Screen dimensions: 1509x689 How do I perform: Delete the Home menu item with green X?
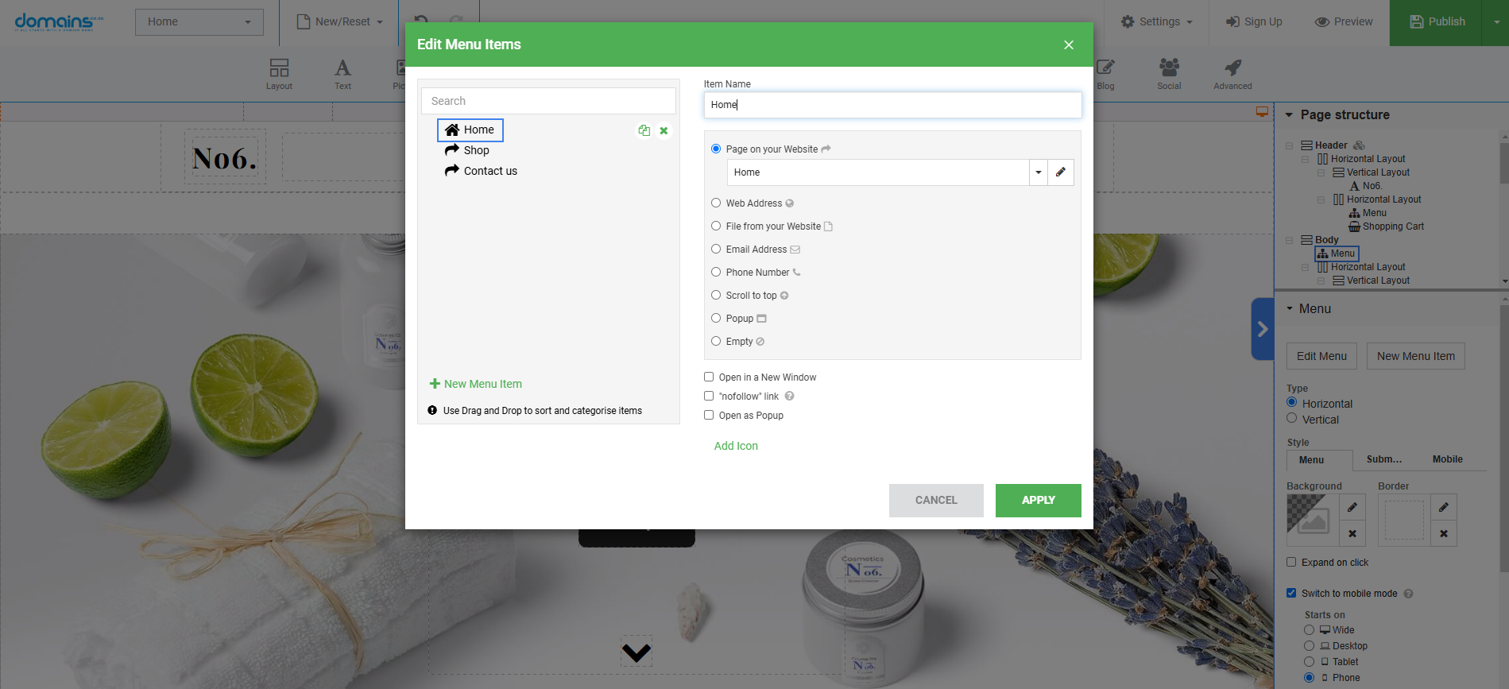(664, 130)
